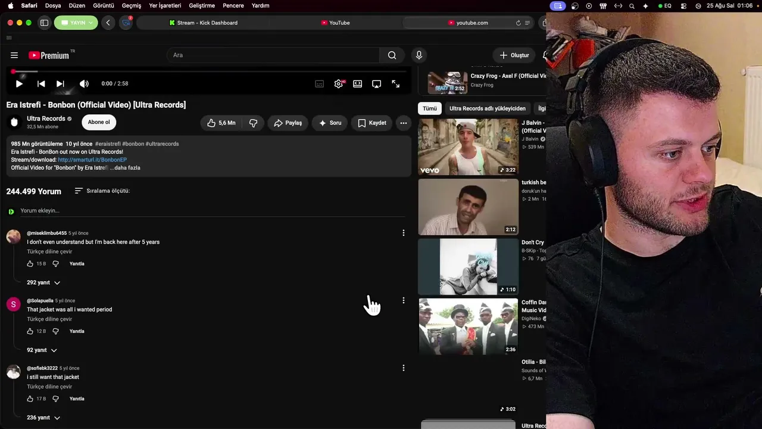This screenshot has height=429, width=762.
Task: Open the Oluştur create menu
Action: click(514, 55)
